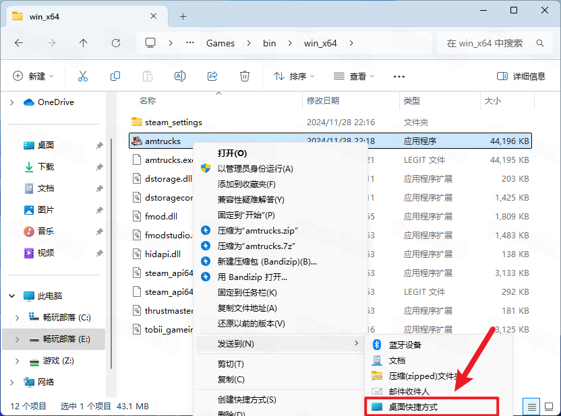561x416 pixels.
Task: Go forward with the right arrow
Action: (x=51, y=43)
